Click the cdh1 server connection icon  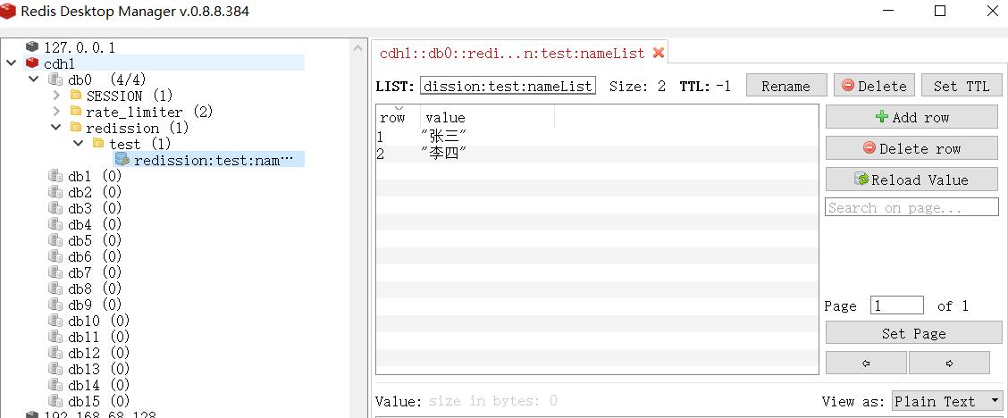tap(33, 63)
